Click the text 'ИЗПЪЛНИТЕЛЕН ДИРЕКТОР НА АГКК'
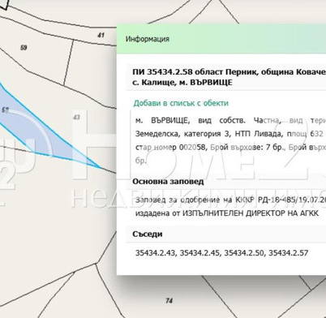 [251, 213]
